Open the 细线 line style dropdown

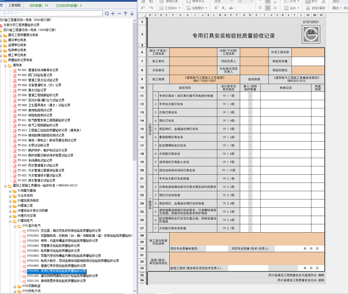[x=339, y=1]
